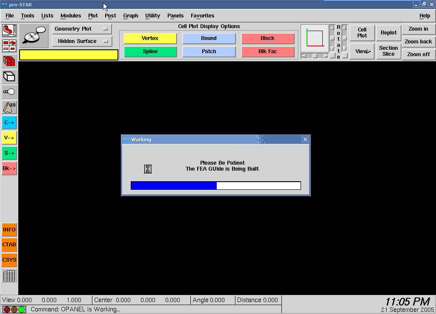Click the Zoom in button
436x314 pixels.
(x=418, y=29)
